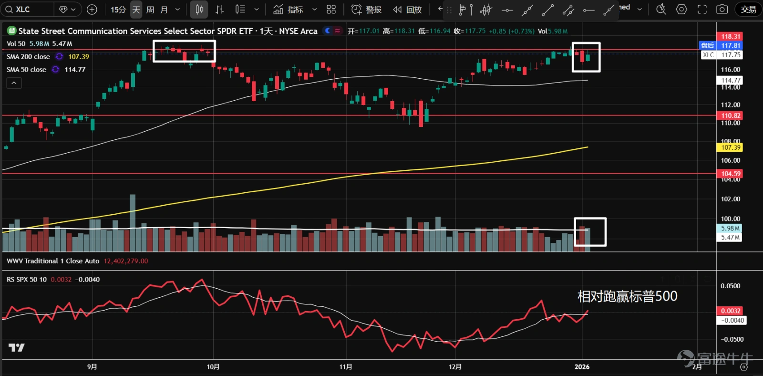Click the 110.82 horizontal line label
The image size is (763, 376).
(x=730, y=115)
